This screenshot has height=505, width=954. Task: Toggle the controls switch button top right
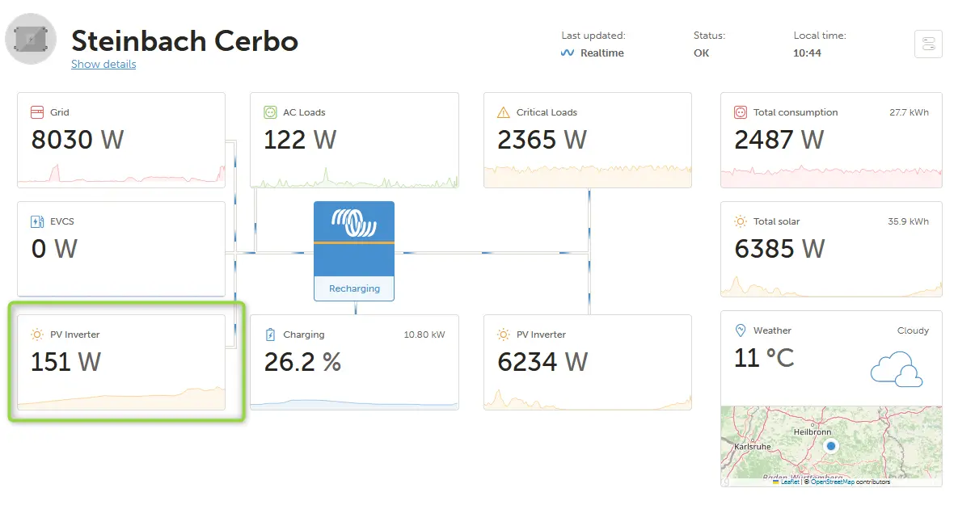click(x=928, y=44)
